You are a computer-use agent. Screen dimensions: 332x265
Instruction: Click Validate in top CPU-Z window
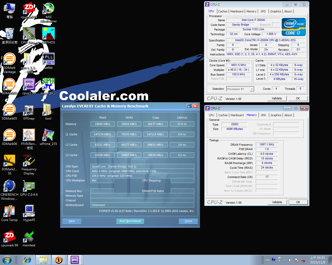click(277, 98)
